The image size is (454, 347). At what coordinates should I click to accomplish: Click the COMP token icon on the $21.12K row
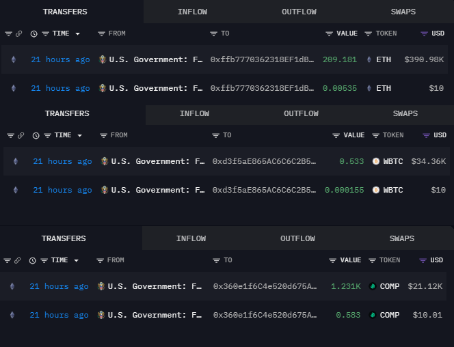coord(373,286)
